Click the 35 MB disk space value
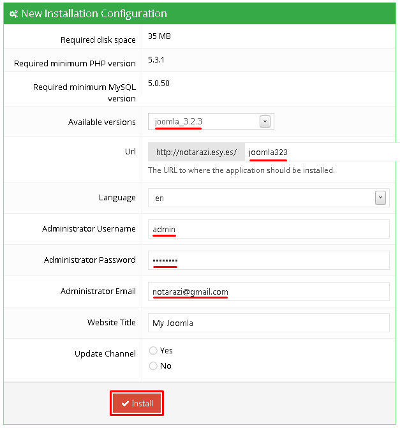The width and height of the screenshot is (400, 428). pyautogui.click(x=159, y=36)
